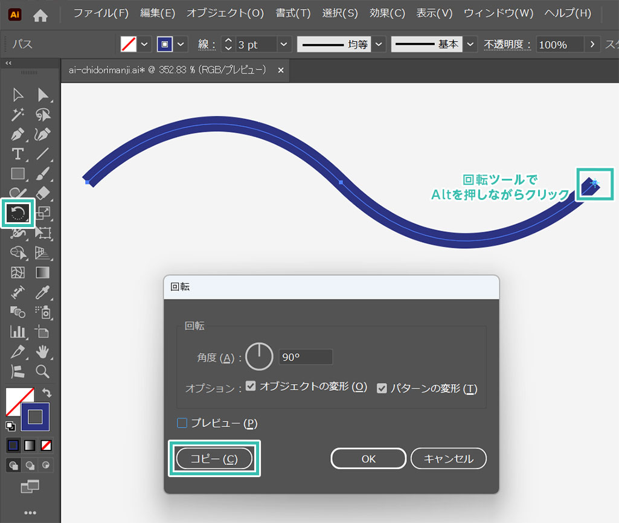The height and width of the screenshot is (523, 619).
Task: Collapse toolbar with double-arrow
Action: 8,63
